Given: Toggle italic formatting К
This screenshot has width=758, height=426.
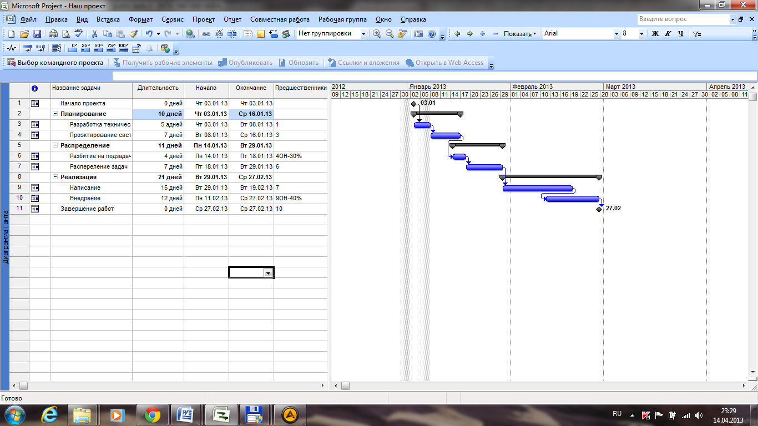Looking at the screenshot, I should pyautogui.click(x=668, y=34).
